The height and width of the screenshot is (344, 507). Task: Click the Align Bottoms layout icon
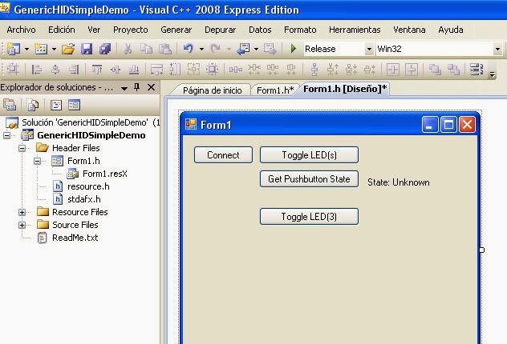click(x=134, y=70)
